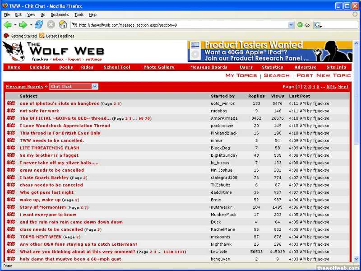Click The Wolf Web wolf logo

(x=14, y=51)
